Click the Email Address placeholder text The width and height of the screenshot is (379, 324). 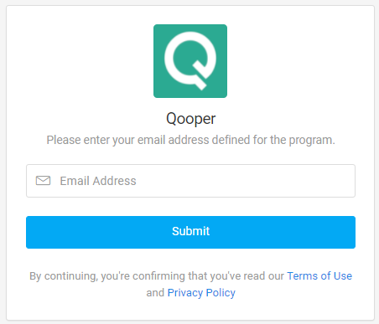click(98, 181)
